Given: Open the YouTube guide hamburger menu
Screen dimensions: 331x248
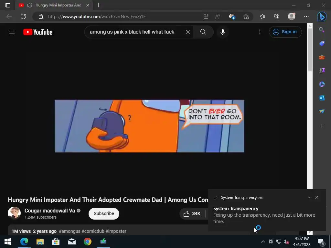Looking at the screenshot, I should coord(12,32).
